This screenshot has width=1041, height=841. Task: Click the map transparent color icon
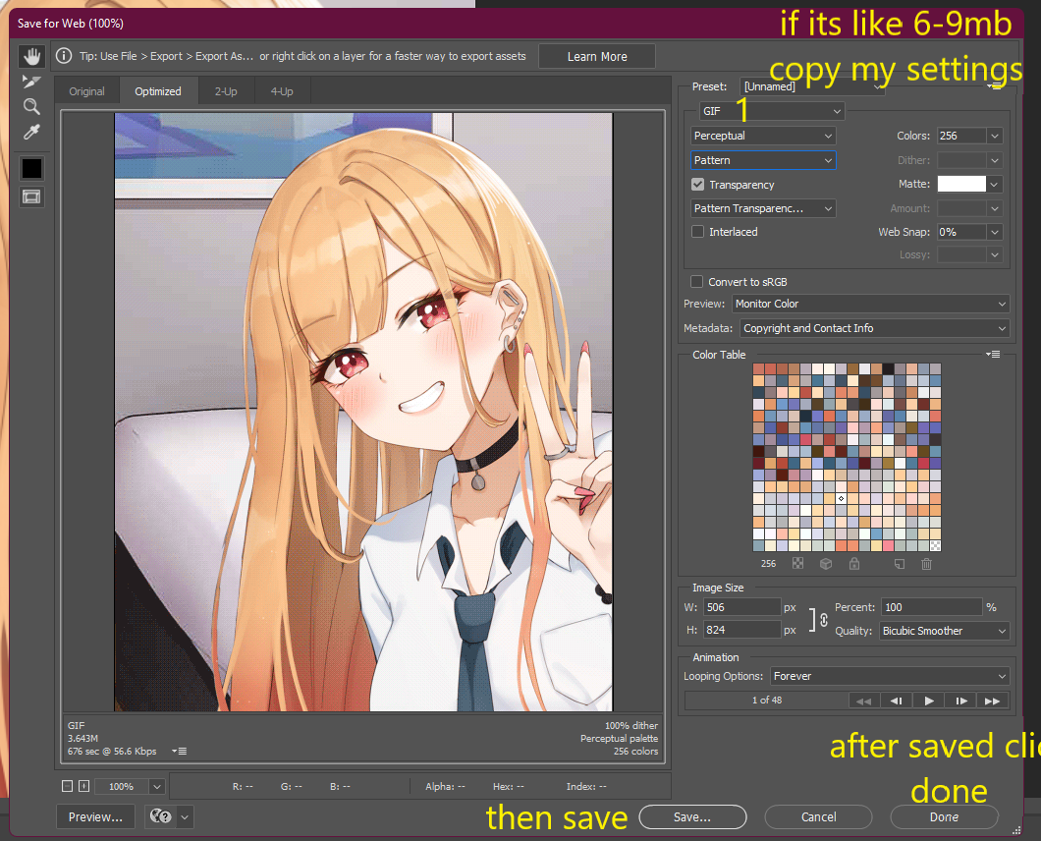(x=798, y=563)
